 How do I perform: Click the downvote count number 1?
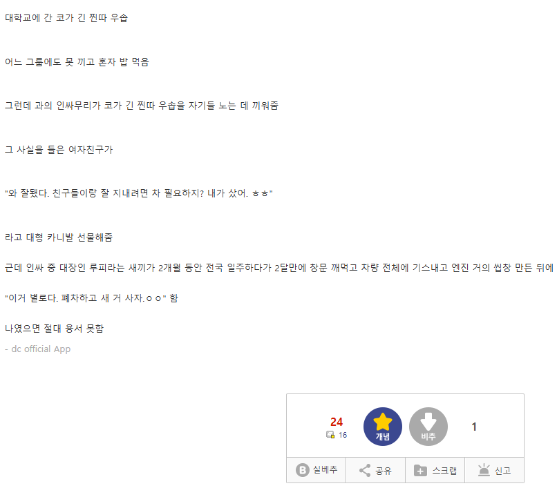(x=474, y=427)
